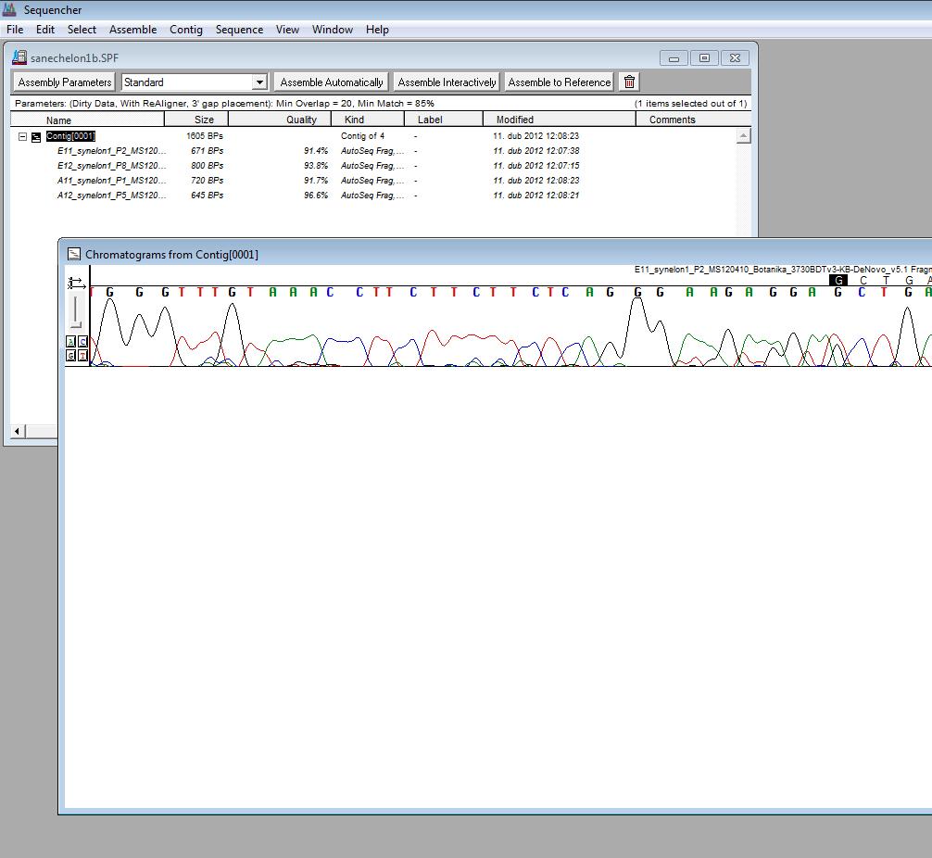Select the E12_synelon1_P8_MS120 fragment

[x=112, y=166]
